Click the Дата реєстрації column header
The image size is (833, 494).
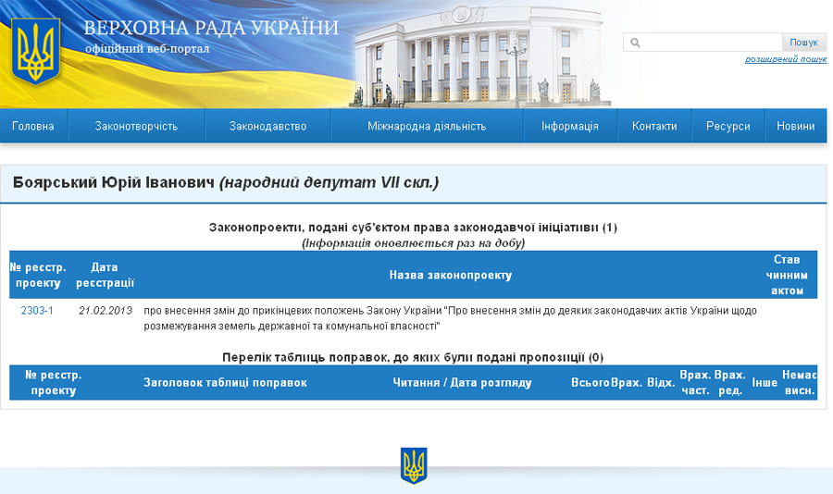105,275
